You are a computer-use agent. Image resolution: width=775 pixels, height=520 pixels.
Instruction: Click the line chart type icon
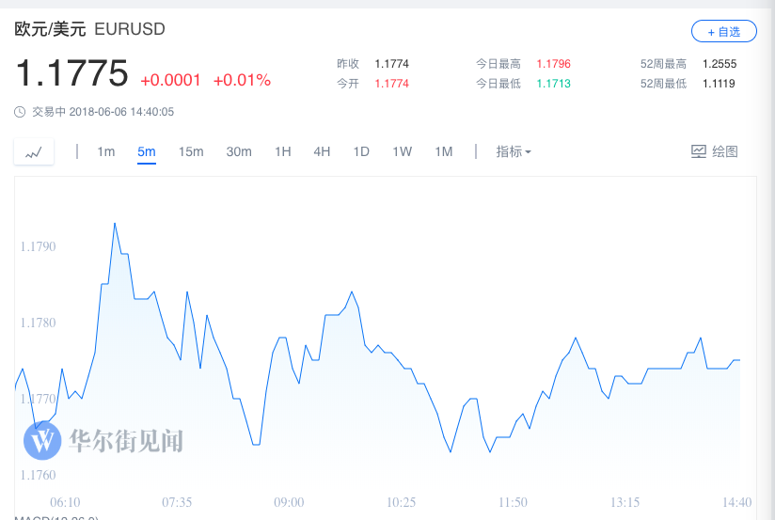[x=34, y=151]
